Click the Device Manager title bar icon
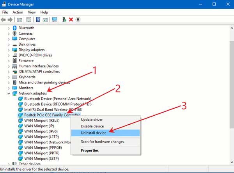The width and height of the screenshot is (234, 173). tap(4, 4)
